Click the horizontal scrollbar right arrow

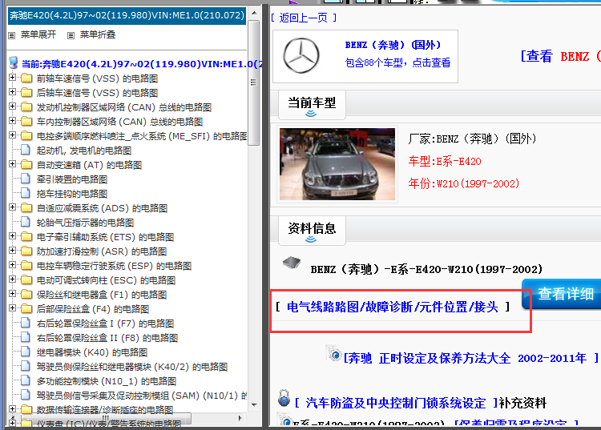click(240, 418)
